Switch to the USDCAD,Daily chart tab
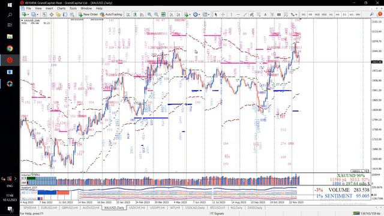The height and width of the screenshot is (216, 384). point(195,208)
